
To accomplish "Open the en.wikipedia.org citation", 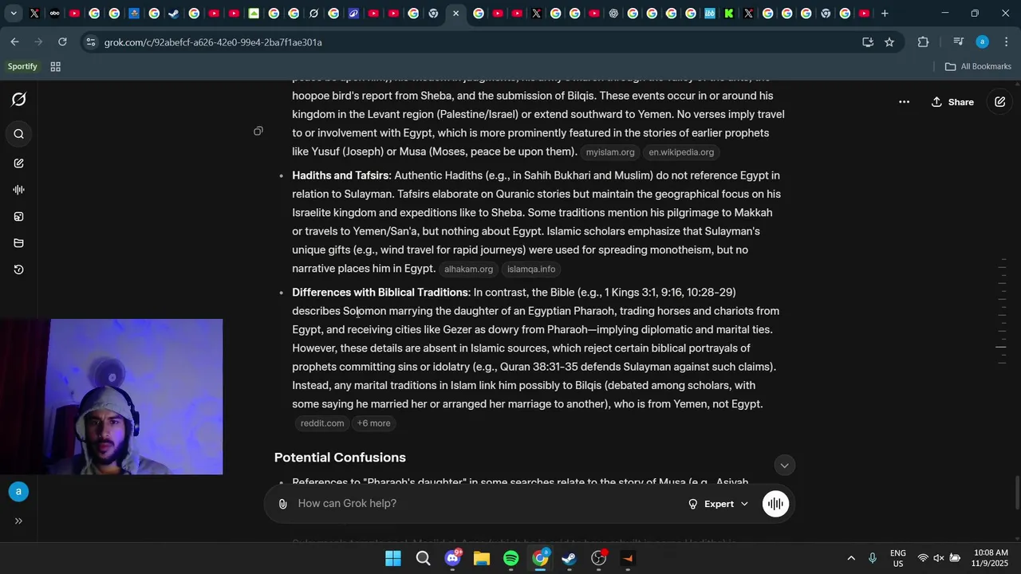I will point(681,152).
